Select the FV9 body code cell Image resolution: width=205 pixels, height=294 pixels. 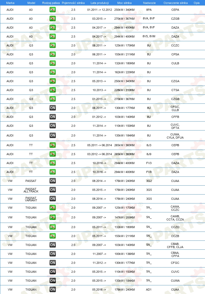pos(149,172)
